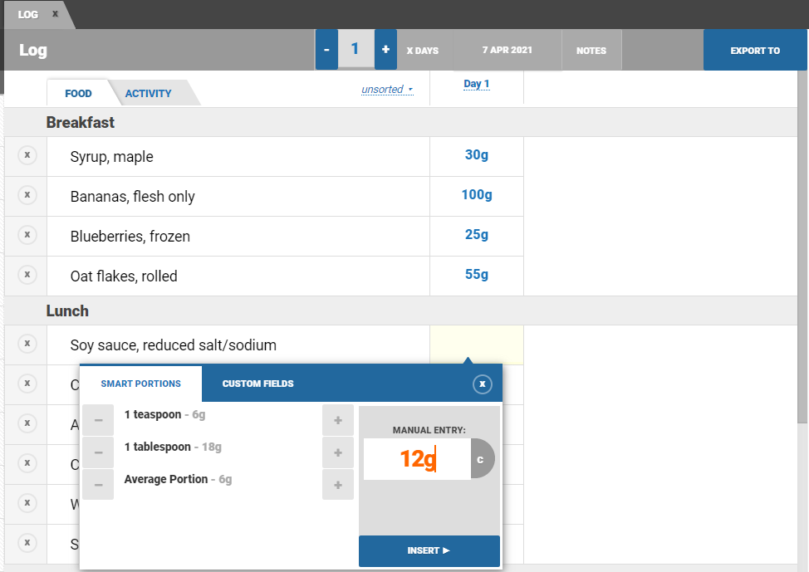Open the Custom Fields tab
The image size is (809, 572).
[x=257, y=384]
